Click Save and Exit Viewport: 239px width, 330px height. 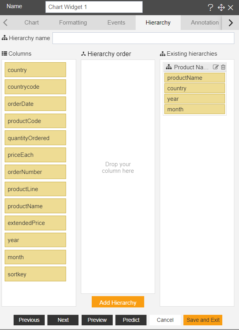(203, 320)
